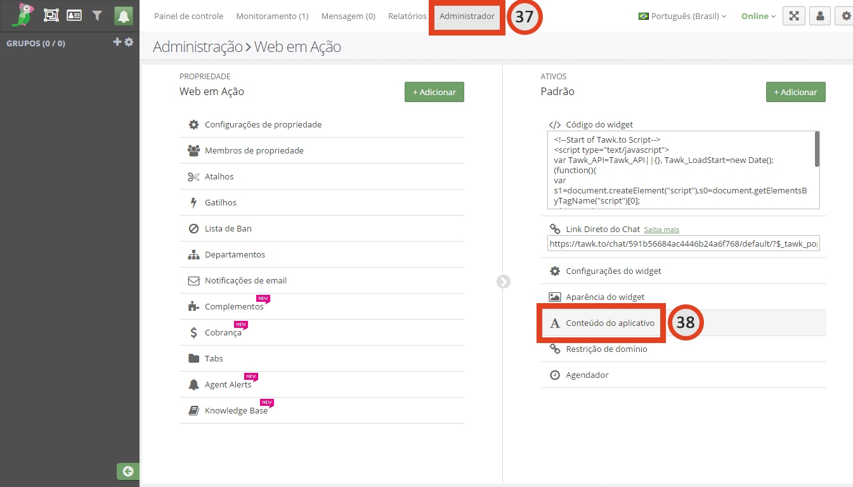Click the filter funnel icon
853x487 pixels.
tap(97, 16)
